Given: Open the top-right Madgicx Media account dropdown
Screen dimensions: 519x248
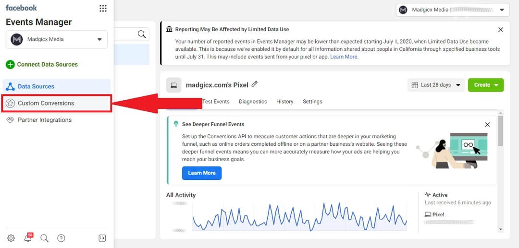Looking at the screenshot, I should [x=453, y=10].
